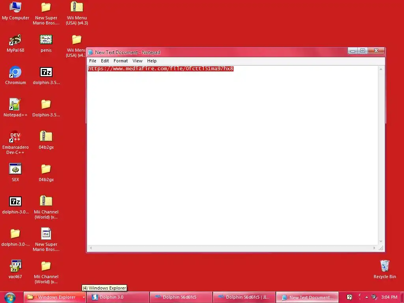
Task: Expand Windows Explorer taskbar group dropdown arrow
Action: click(84, 297)
